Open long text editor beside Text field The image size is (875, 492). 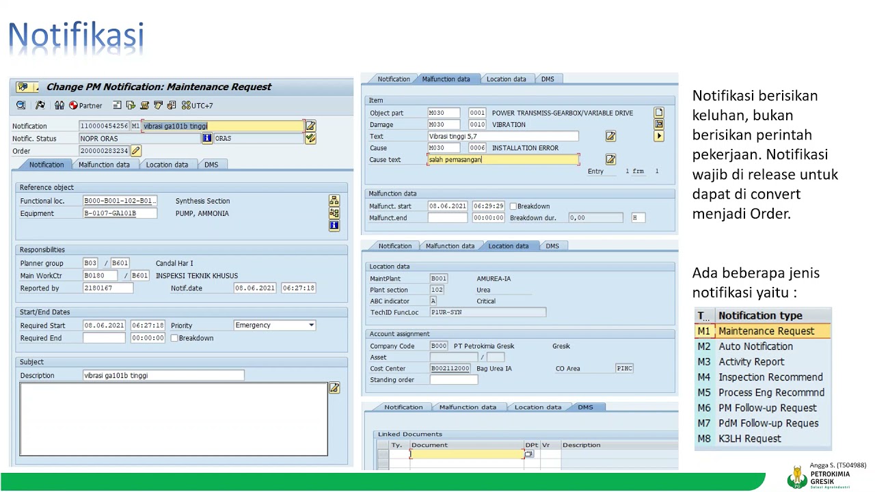(x=610, y=137)
